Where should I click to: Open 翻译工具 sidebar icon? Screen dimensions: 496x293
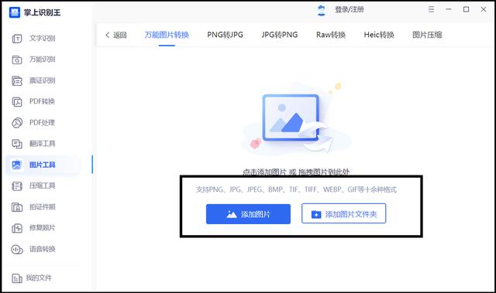tap(17, 144)
